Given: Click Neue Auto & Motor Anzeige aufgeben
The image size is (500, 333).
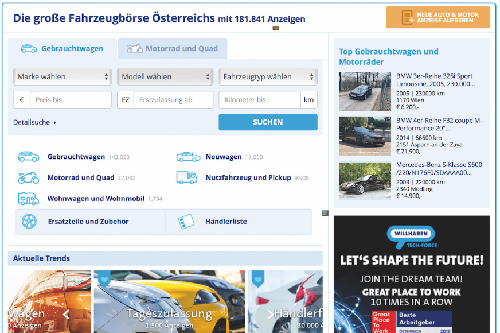Looking at the screenshot, I should tap(438, 18).
